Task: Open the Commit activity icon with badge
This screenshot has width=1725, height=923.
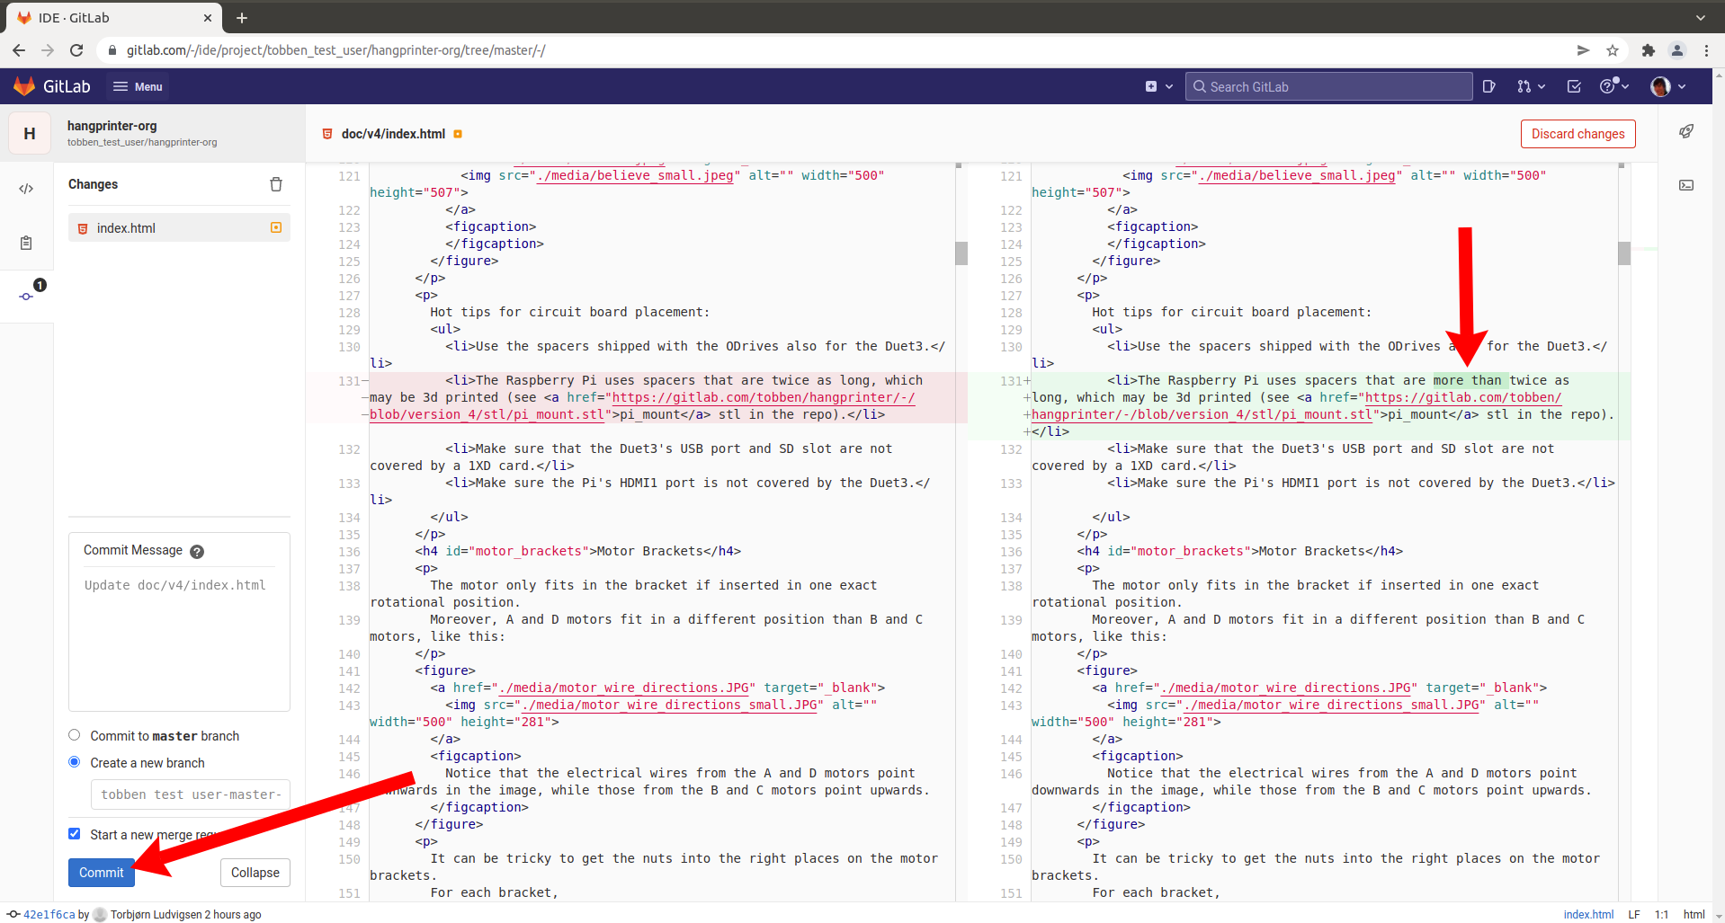Action: (28, 295)
